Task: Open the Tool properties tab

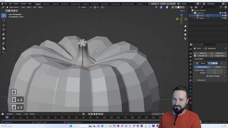Action: point(191,49)
